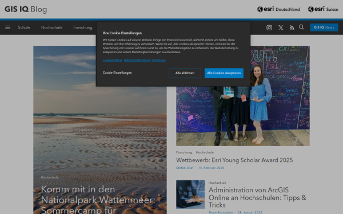Click the Esri Deutschland logo
This screenshot has width=343, height=214.
tap(278, 9)
